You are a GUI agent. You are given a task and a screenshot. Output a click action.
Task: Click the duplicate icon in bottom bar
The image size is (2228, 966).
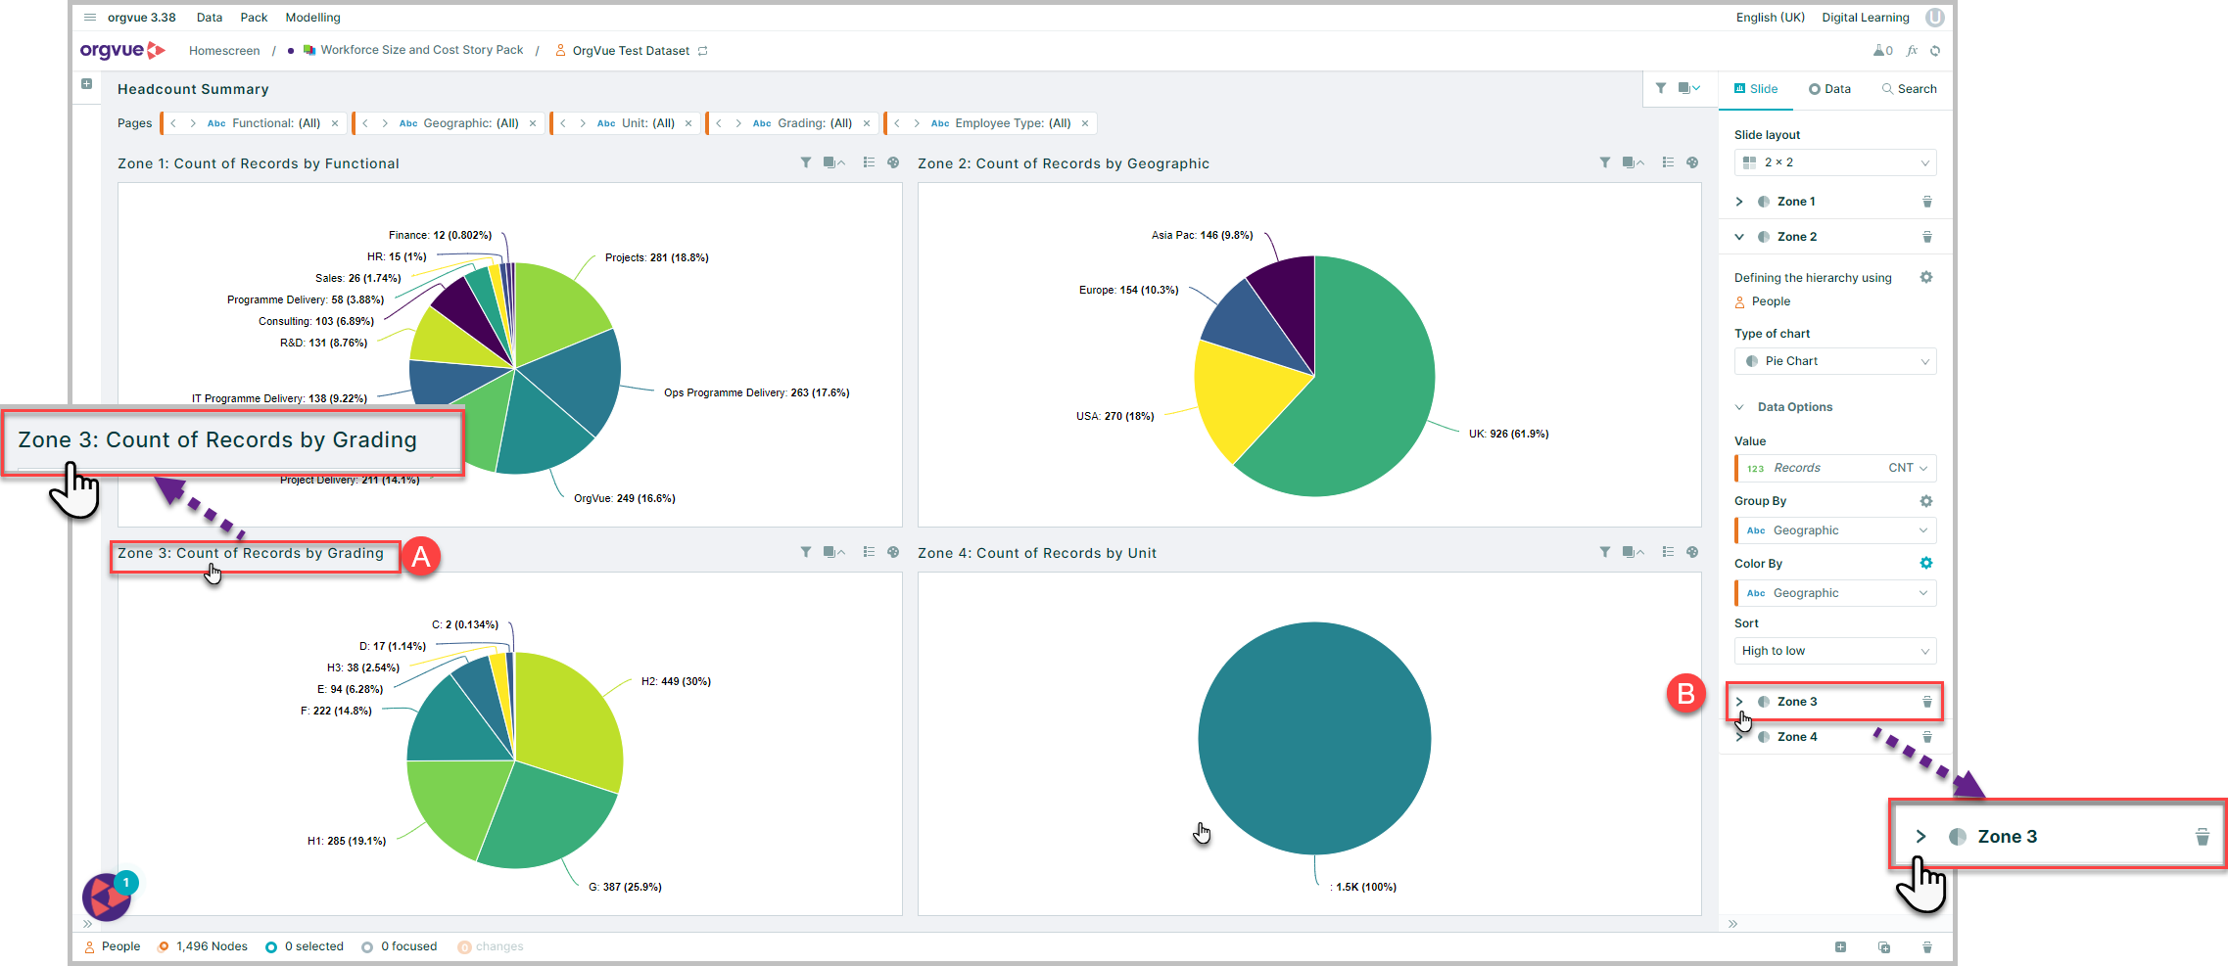tap(1883, 946)
